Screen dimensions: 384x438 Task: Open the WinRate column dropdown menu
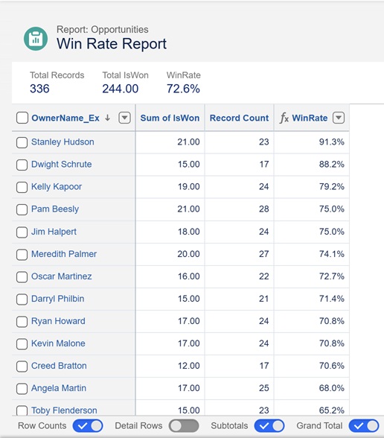click(339, 118)
